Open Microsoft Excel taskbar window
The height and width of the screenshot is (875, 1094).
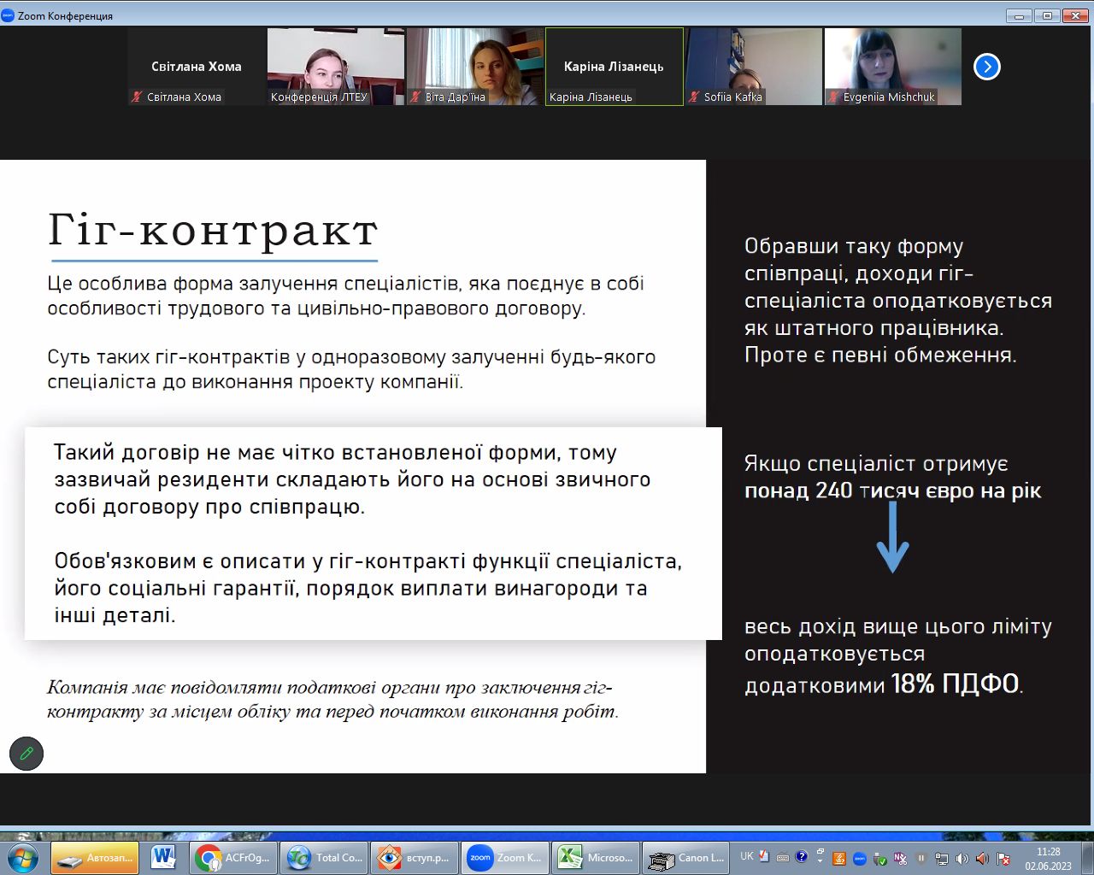coord(596,857)
